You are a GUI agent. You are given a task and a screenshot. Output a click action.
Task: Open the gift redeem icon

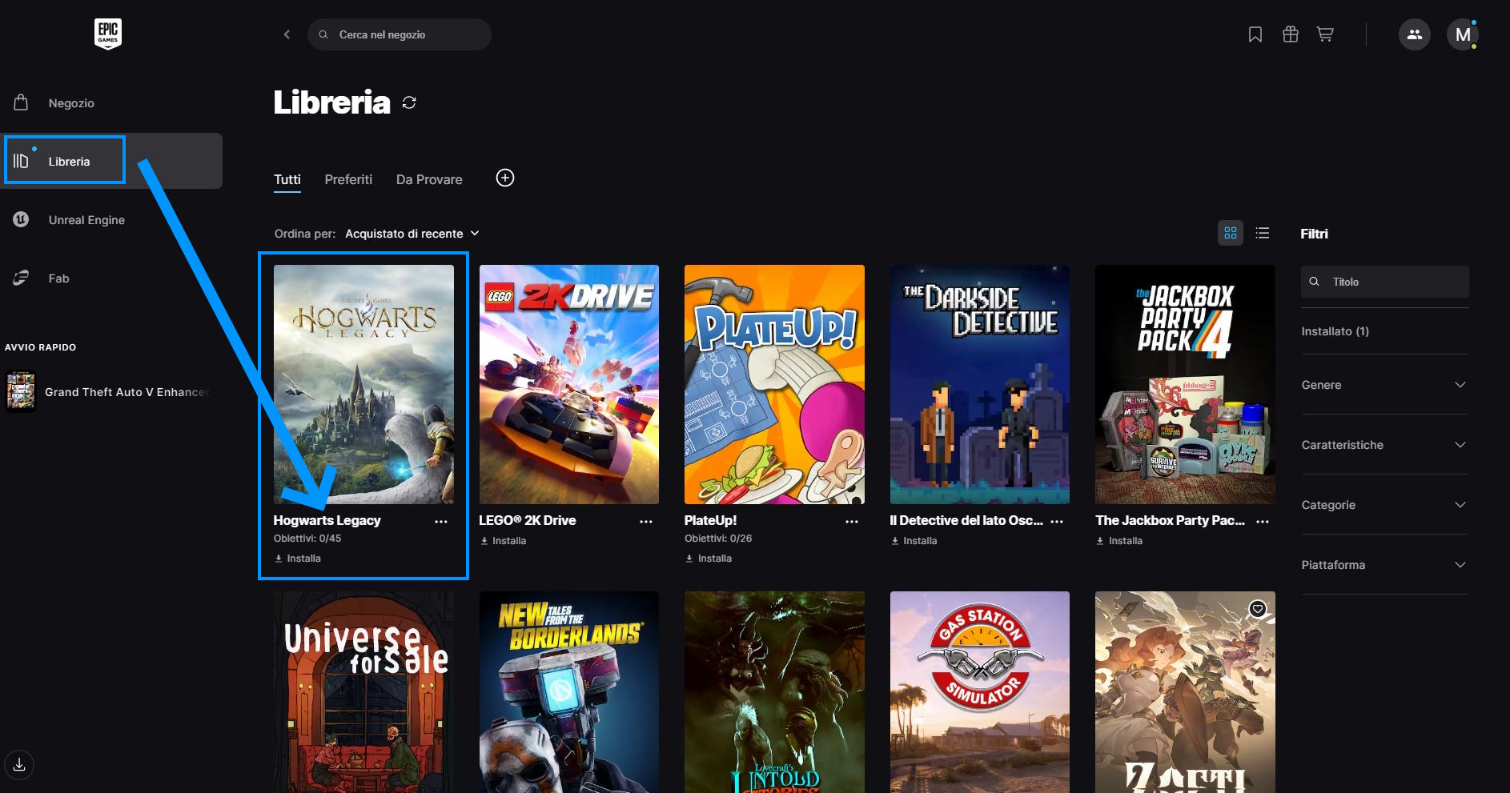coord(1290,34)
